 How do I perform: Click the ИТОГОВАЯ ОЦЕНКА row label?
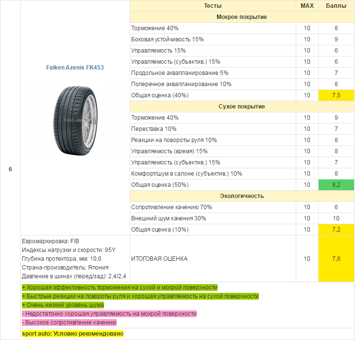(159, 259)
